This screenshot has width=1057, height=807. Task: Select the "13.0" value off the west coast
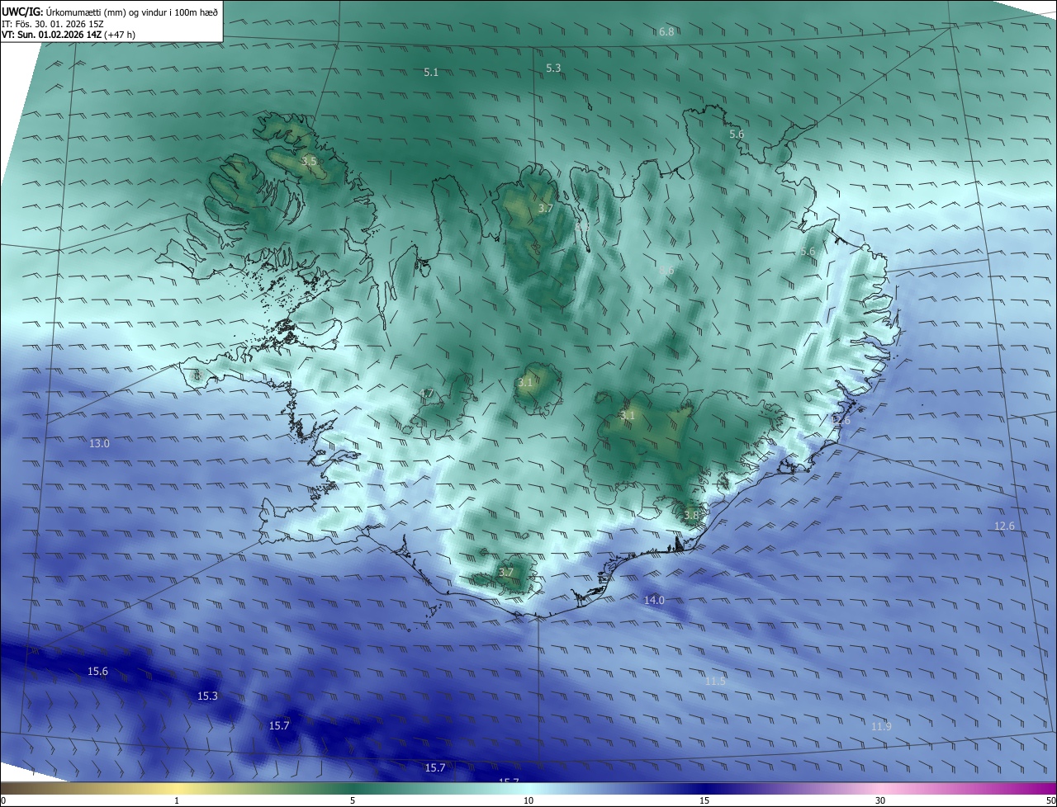tap(99, 444)
